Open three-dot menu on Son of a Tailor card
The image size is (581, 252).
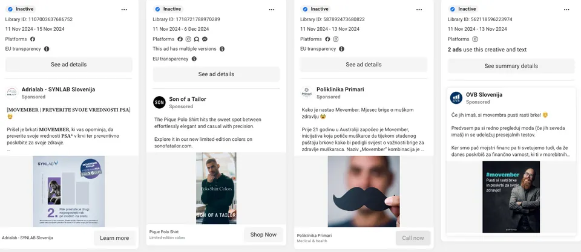tap(272, 10)
